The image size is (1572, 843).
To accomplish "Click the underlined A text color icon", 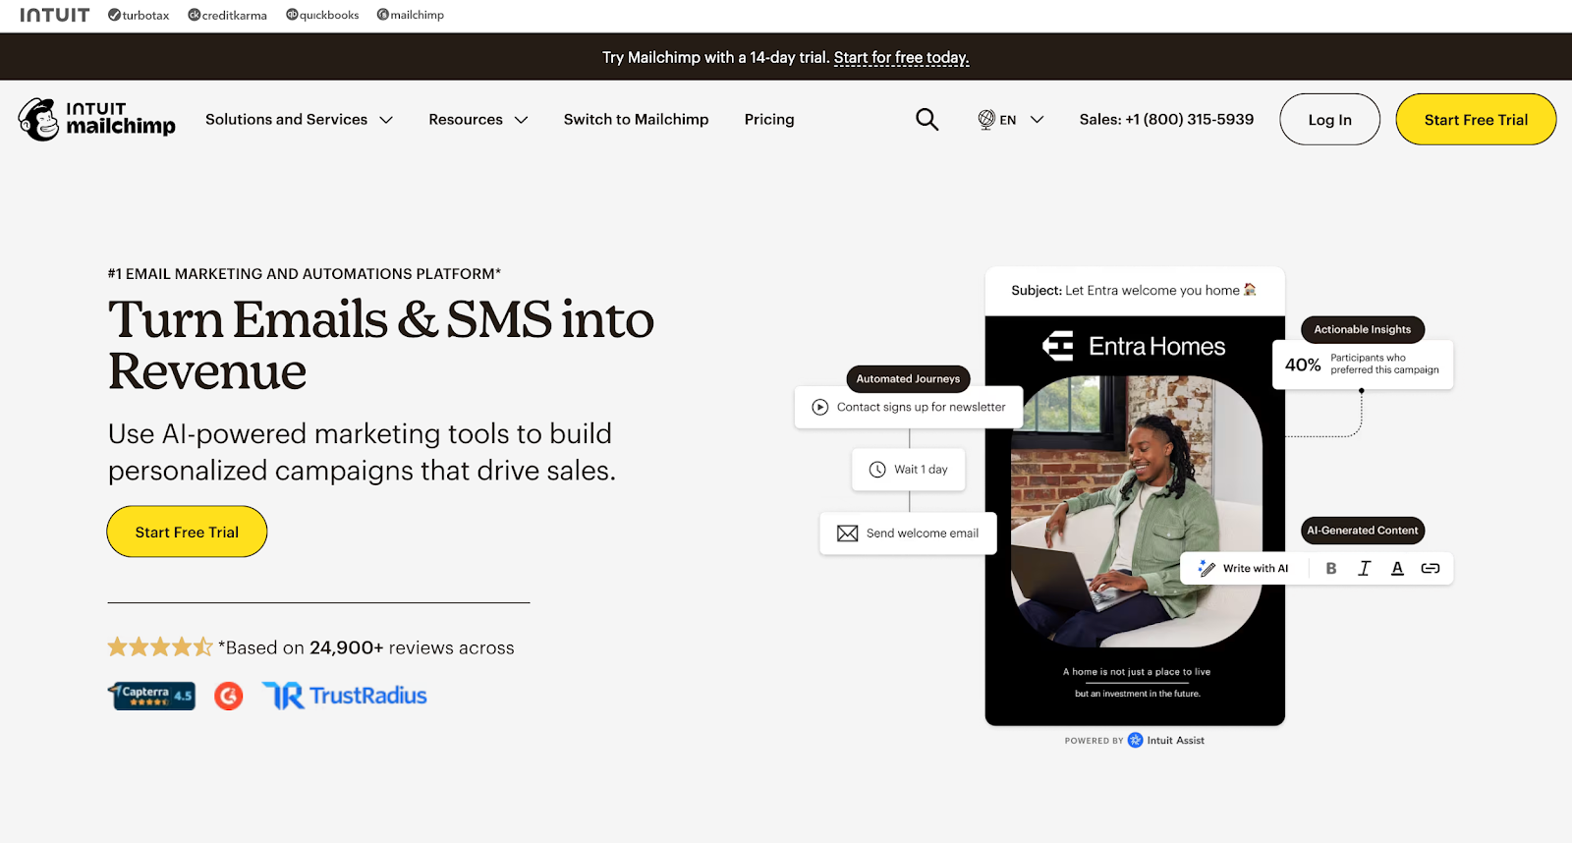I will tap(1397, 568).
